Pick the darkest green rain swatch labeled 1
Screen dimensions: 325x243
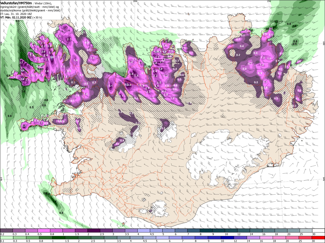pyautogui.click(x=58, y=238)
